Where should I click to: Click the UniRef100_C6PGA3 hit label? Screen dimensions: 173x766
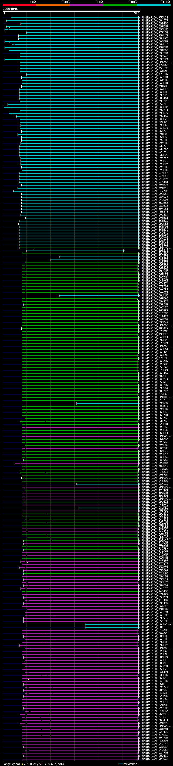[155, 268]
